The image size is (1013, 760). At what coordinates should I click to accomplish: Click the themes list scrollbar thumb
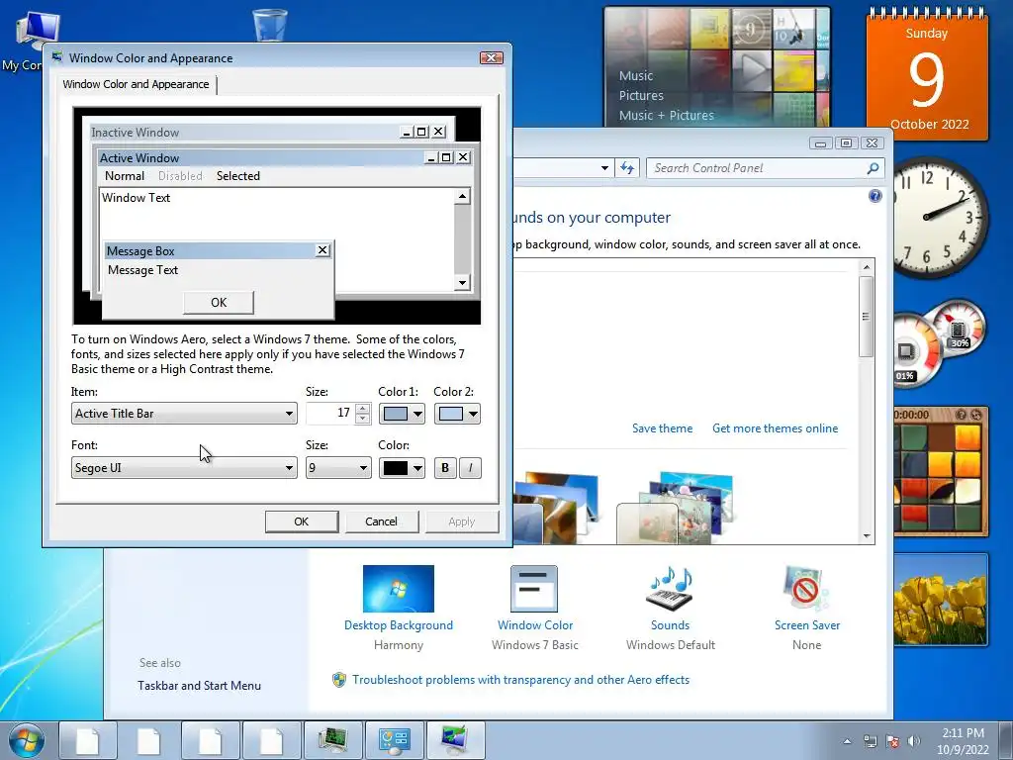867,317
